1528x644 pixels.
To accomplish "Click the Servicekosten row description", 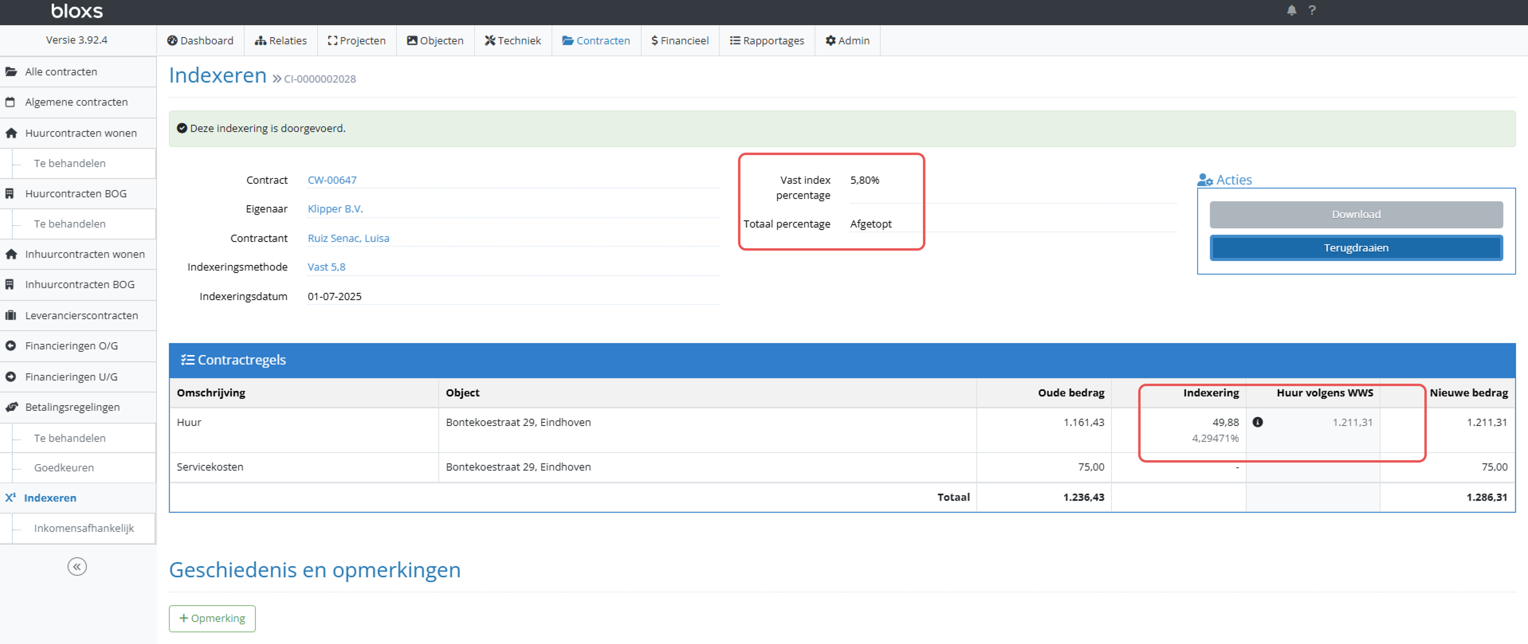I will click(210, 467).
